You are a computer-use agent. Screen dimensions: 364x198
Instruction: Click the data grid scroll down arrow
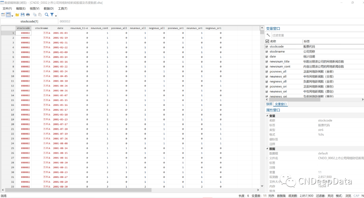click(262, 186)
